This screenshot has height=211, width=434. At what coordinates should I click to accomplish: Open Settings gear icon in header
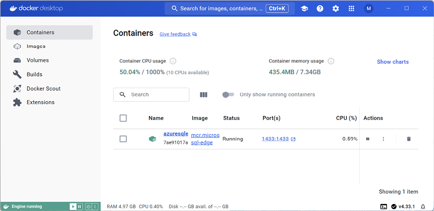click(x=336, y=9)
